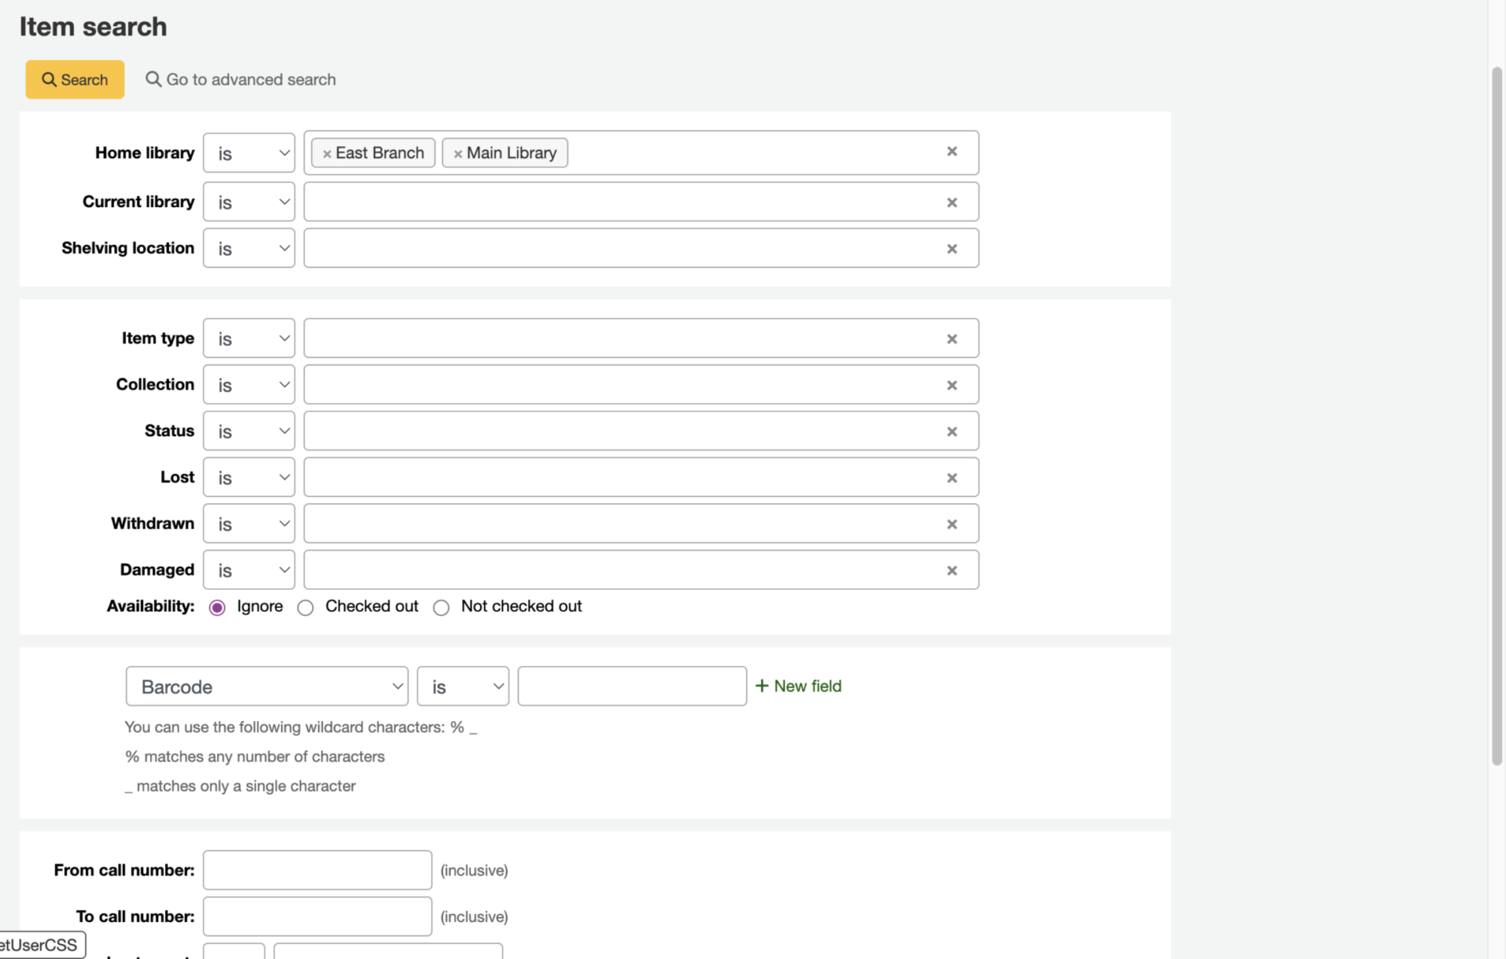
Task: Add a New field
Action: tap(798, 686)
